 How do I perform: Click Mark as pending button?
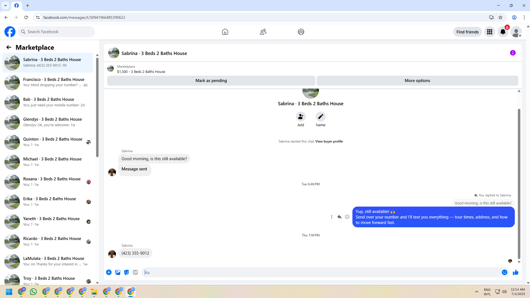point(211,81)
